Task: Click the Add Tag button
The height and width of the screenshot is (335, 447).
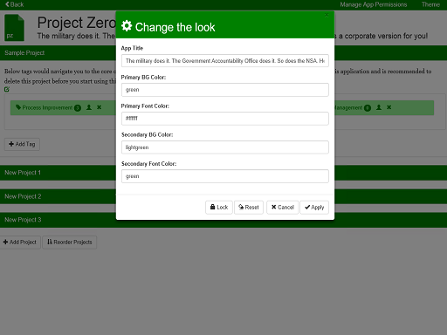Action: tap(22, 144)
